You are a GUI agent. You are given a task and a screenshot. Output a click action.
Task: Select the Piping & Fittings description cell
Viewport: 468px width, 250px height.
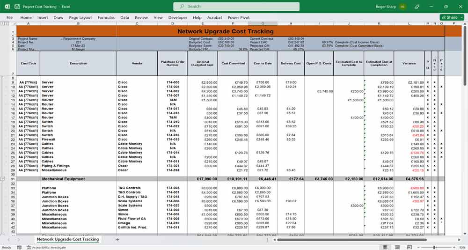click(78, 166)
